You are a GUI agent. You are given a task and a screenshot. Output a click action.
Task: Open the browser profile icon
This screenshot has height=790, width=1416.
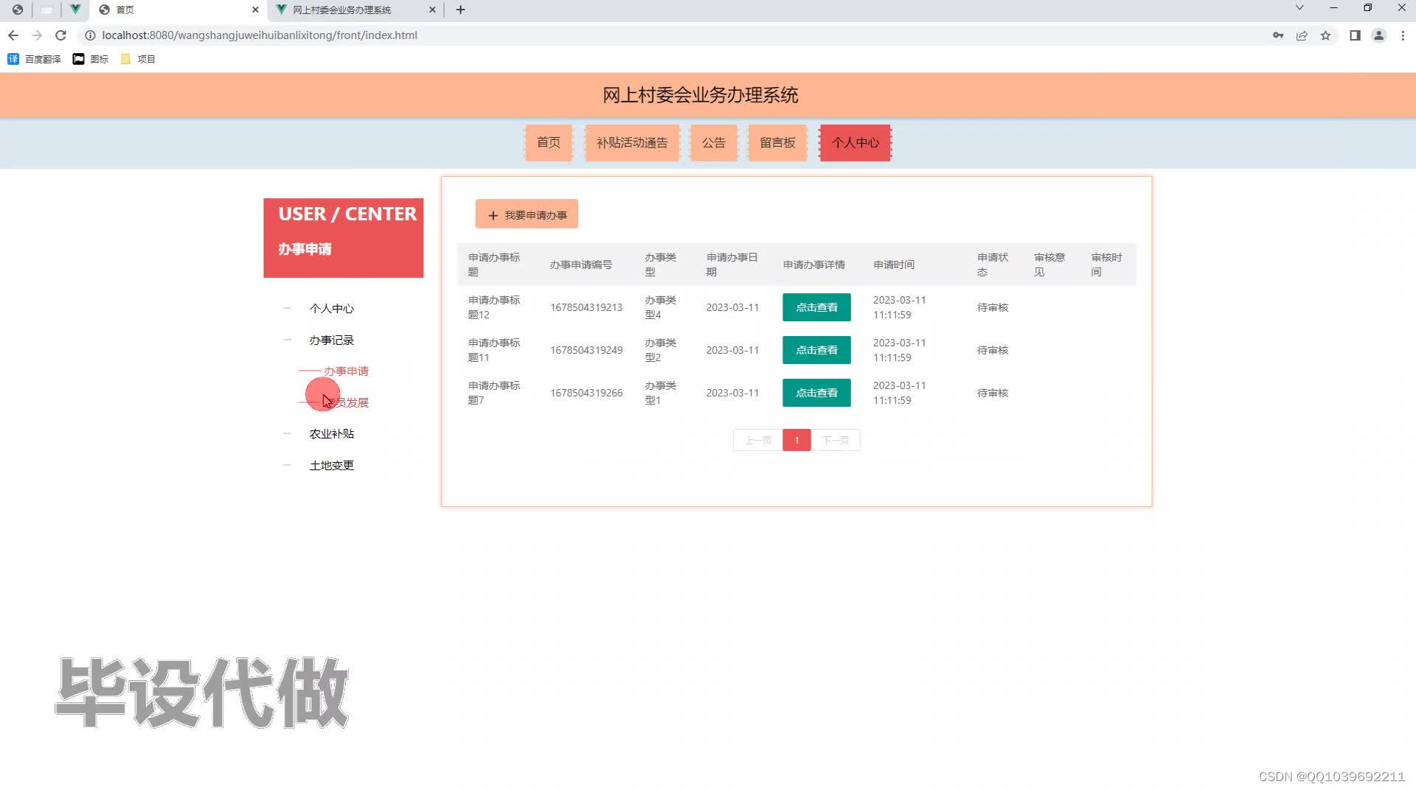(x=1378, y=35)
